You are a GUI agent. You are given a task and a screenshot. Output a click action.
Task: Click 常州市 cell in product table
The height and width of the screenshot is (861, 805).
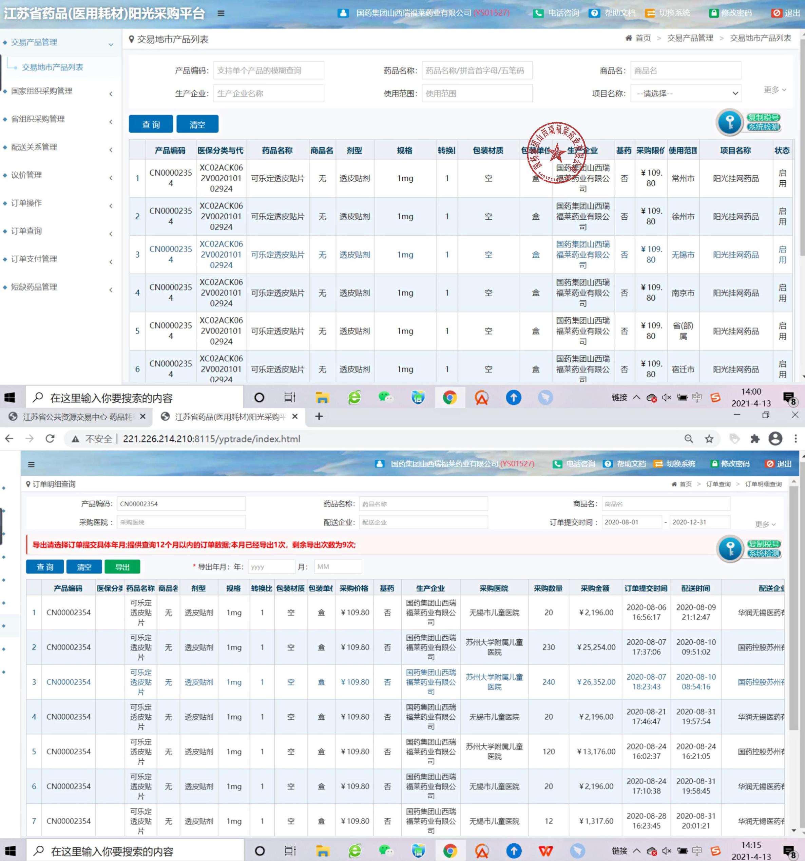683,178
